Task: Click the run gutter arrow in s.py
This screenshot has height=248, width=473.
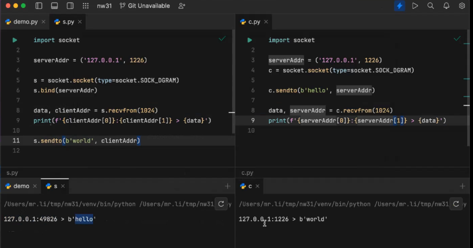Action: 15,40
